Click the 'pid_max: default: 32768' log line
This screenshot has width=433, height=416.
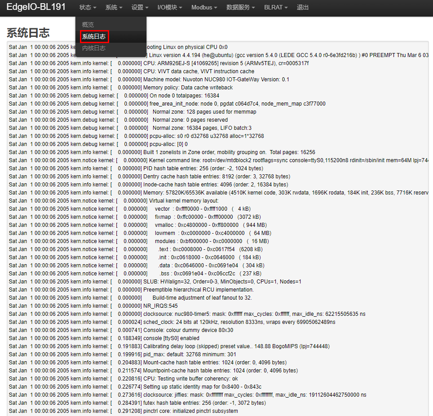coord(123,354)
